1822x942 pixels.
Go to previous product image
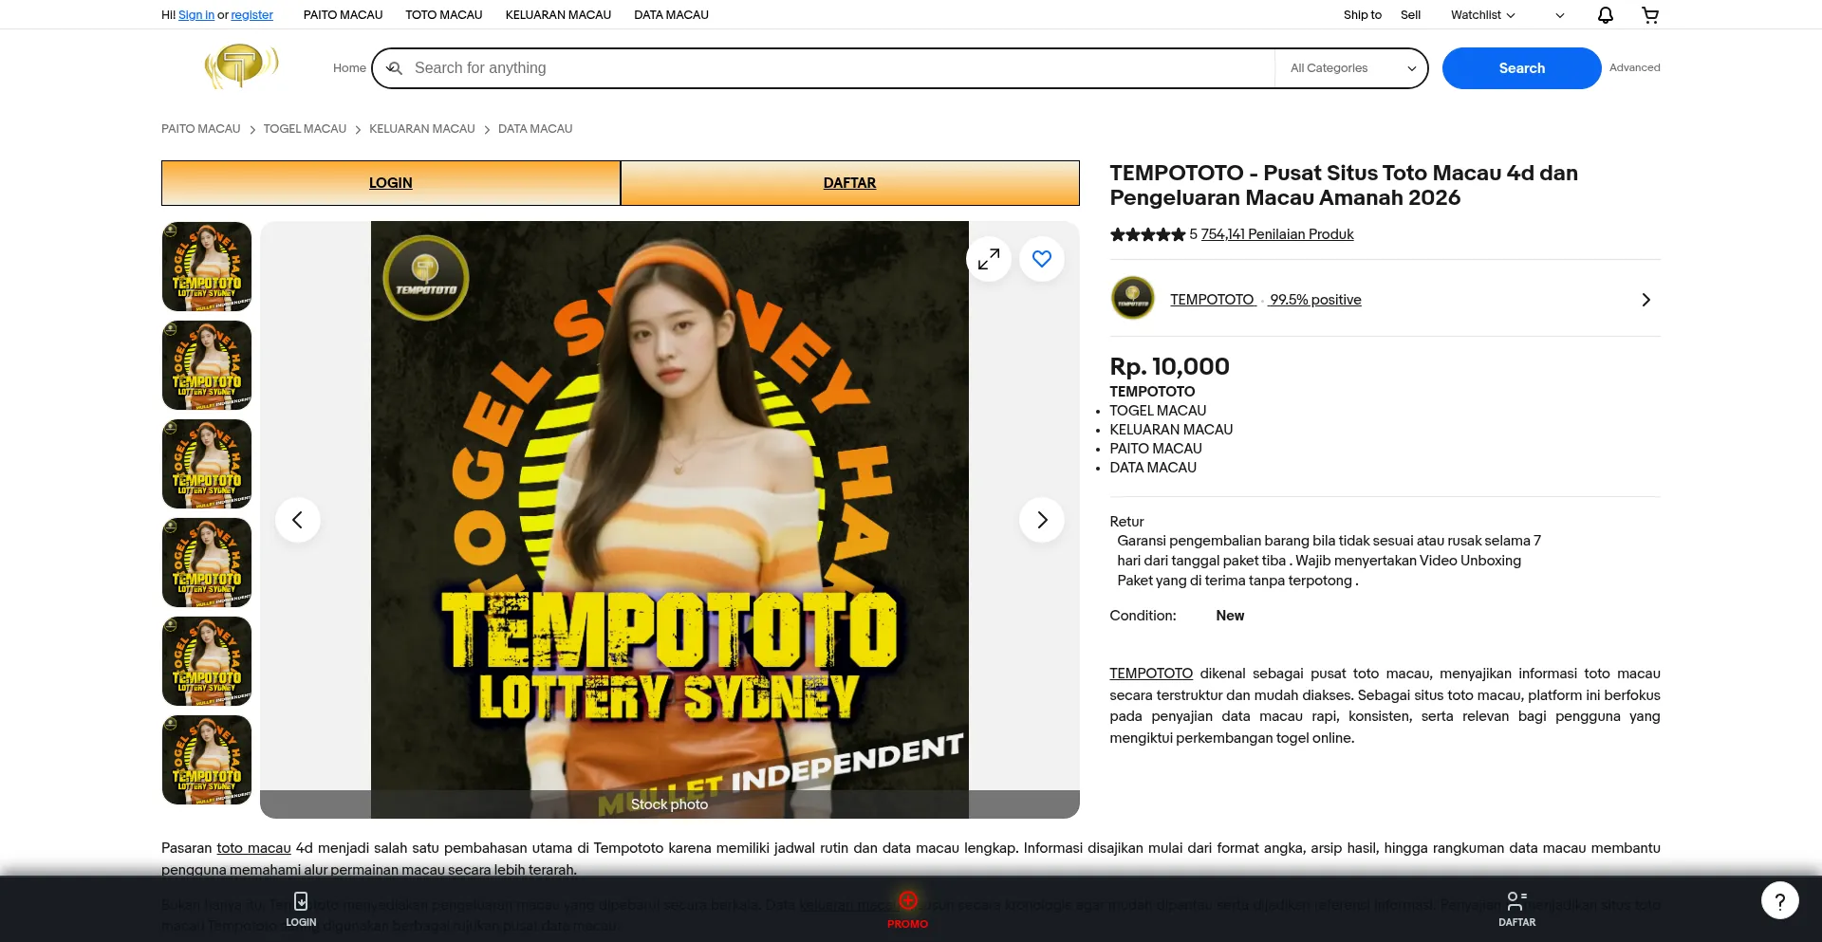click(298, 520)
